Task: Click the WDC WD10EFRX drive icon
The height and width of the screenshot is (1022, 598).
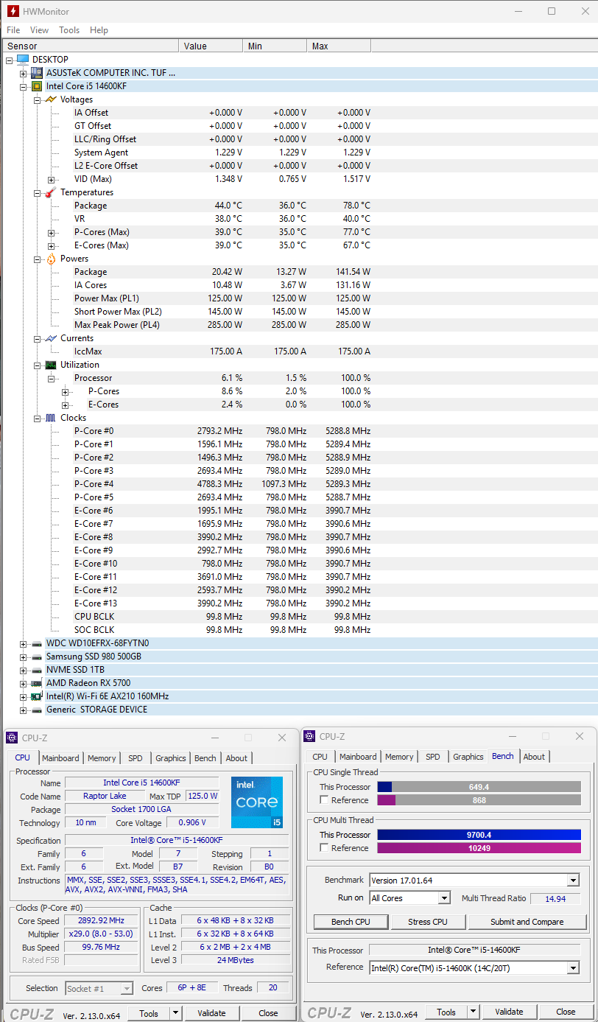Action: (37, 643)
